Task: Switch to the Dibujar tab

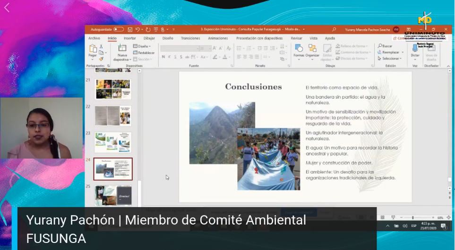Action: [149, 38]
